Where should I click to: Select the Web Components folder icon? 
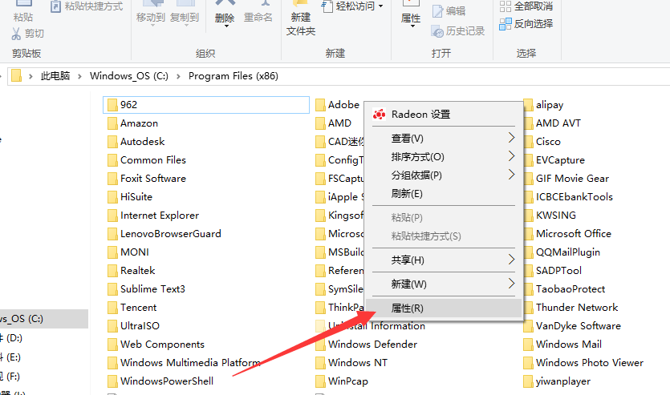coord(112,345)
